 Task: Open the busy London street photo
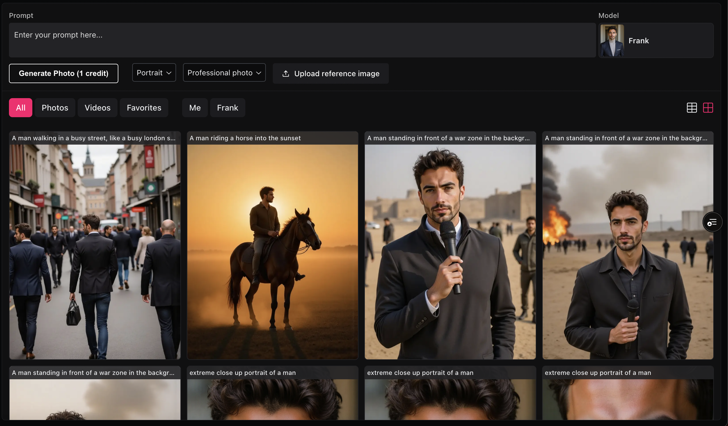point(95,251)
